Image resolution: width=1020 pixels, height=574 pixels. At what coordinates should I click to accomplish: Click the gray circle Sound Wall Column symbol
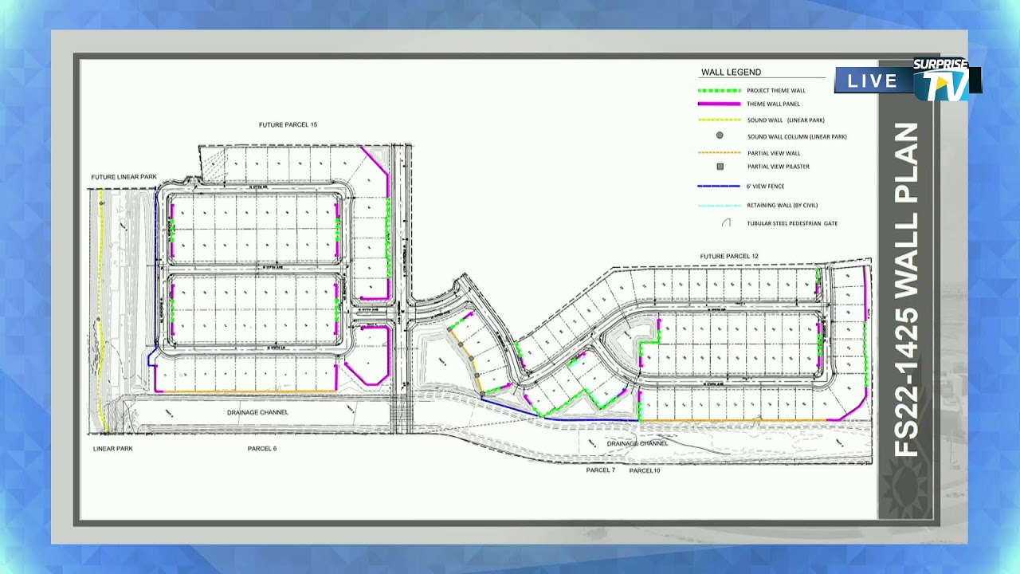click(720, 136)
